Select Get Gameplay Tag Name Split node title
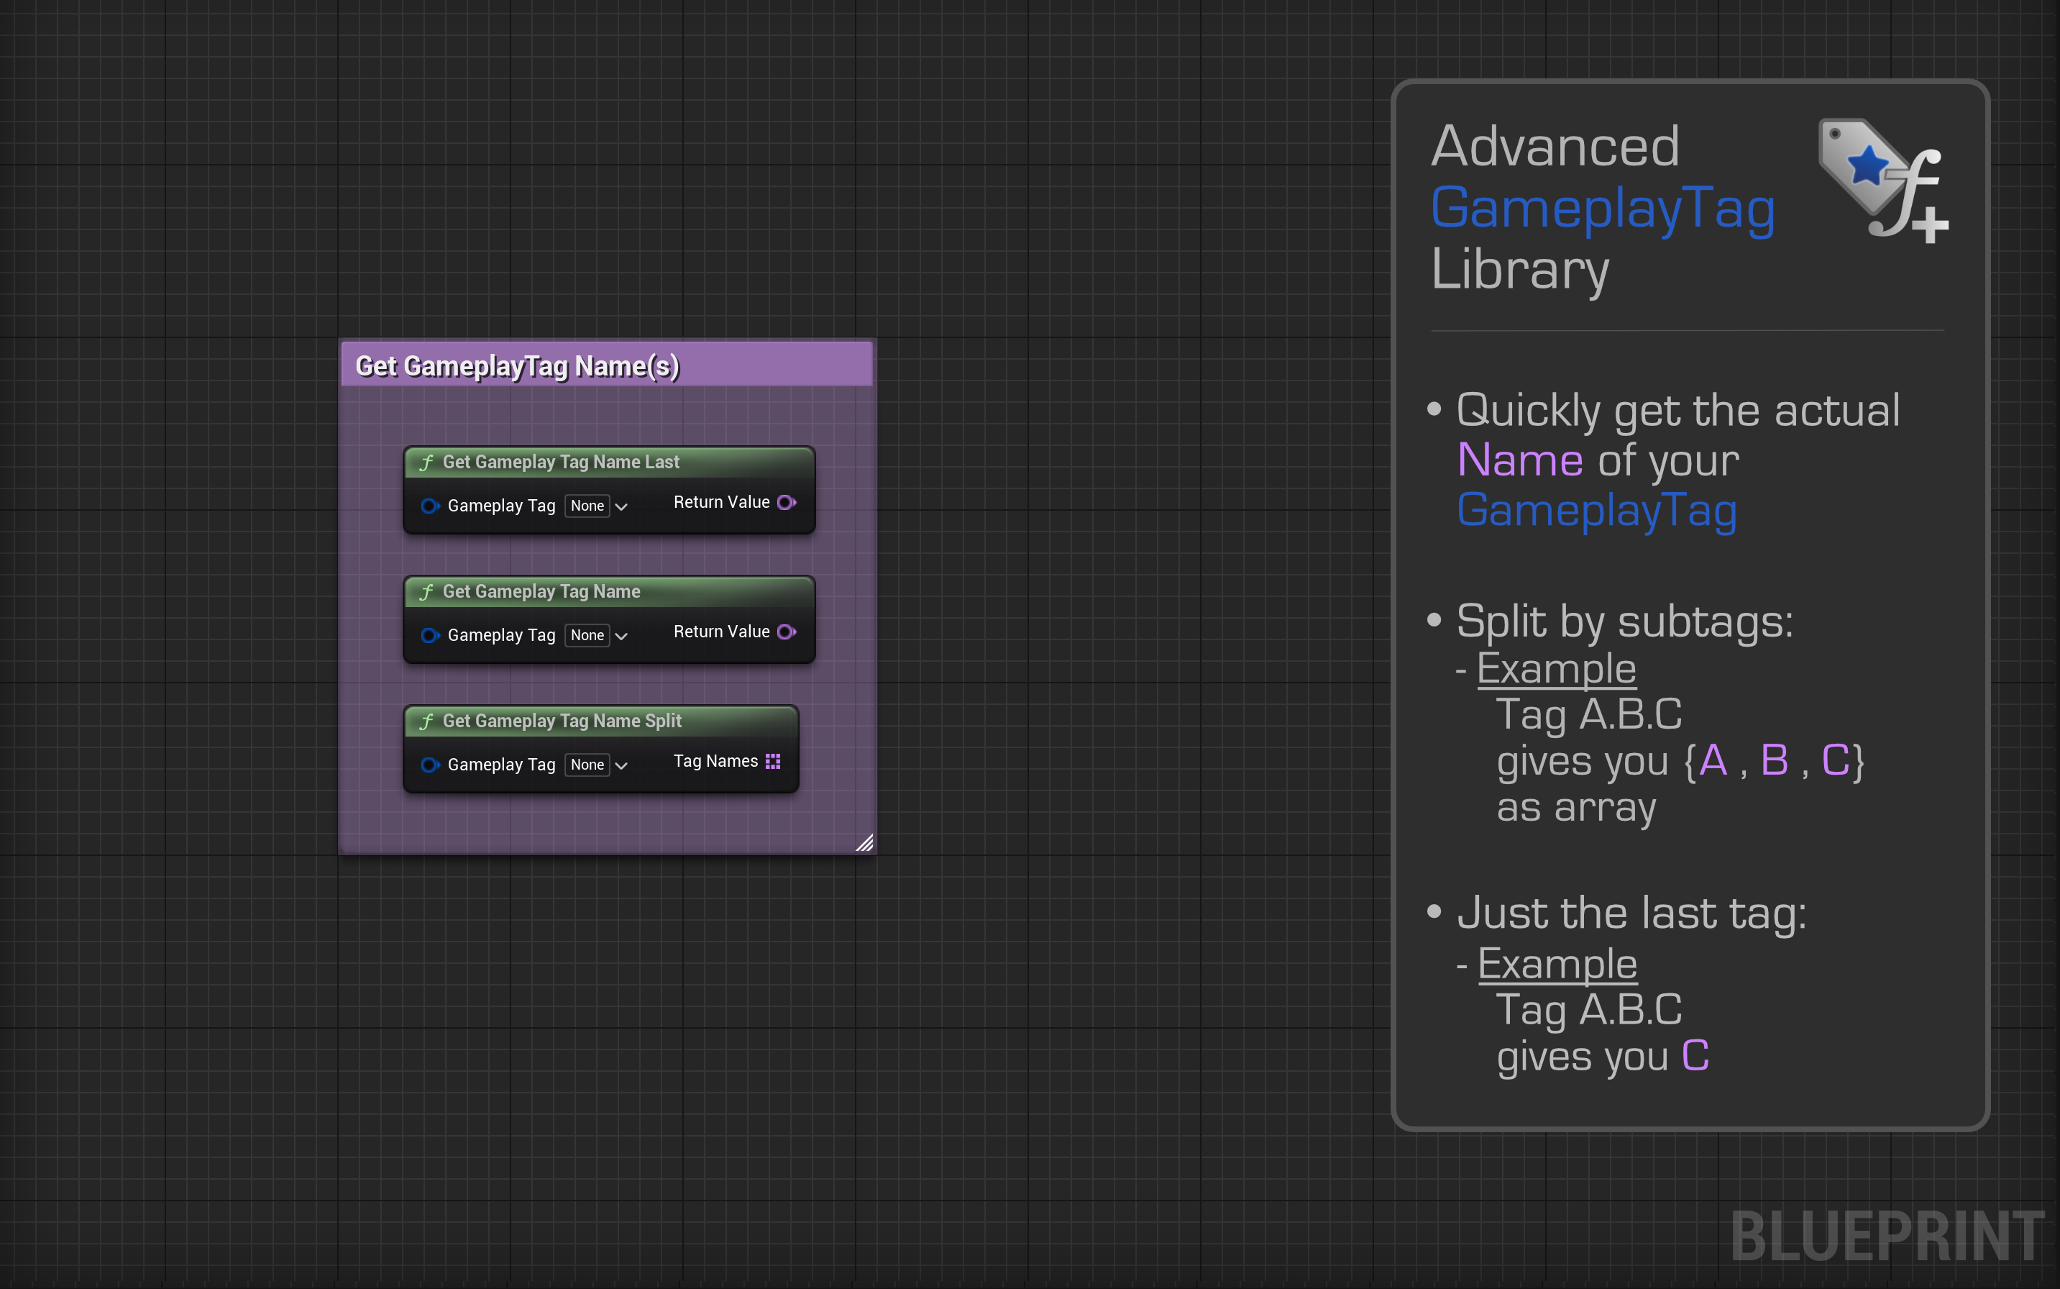Viewport: 2060px width, 1289px height. click(562, 721)
